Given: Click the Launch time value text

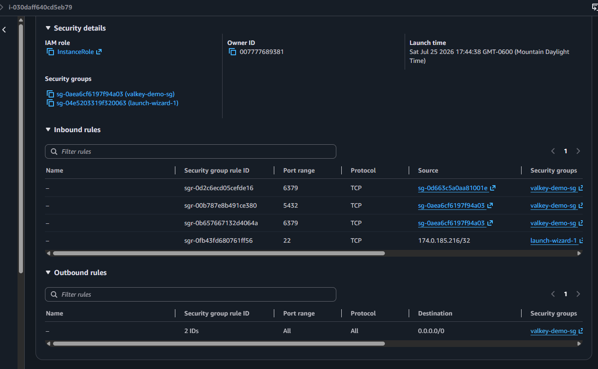Looking at the screenshot, I should [x=489, y=56].
